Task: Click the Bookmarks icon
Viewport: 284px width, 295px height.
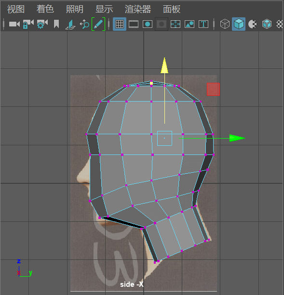Action: click(56, 24)
